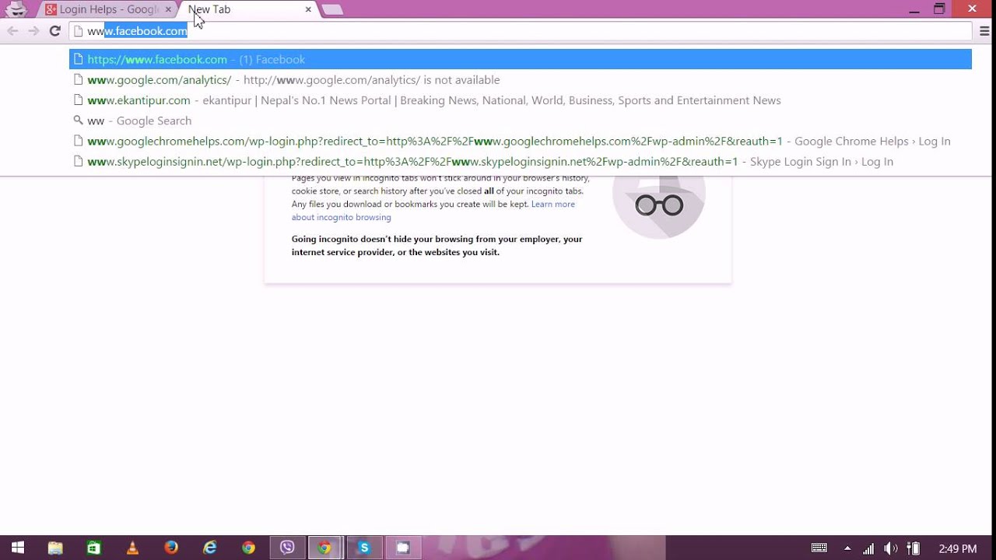Click the forward navigation arrow
The height and width of the screenshot is (560, 996).
click(33, 31)
